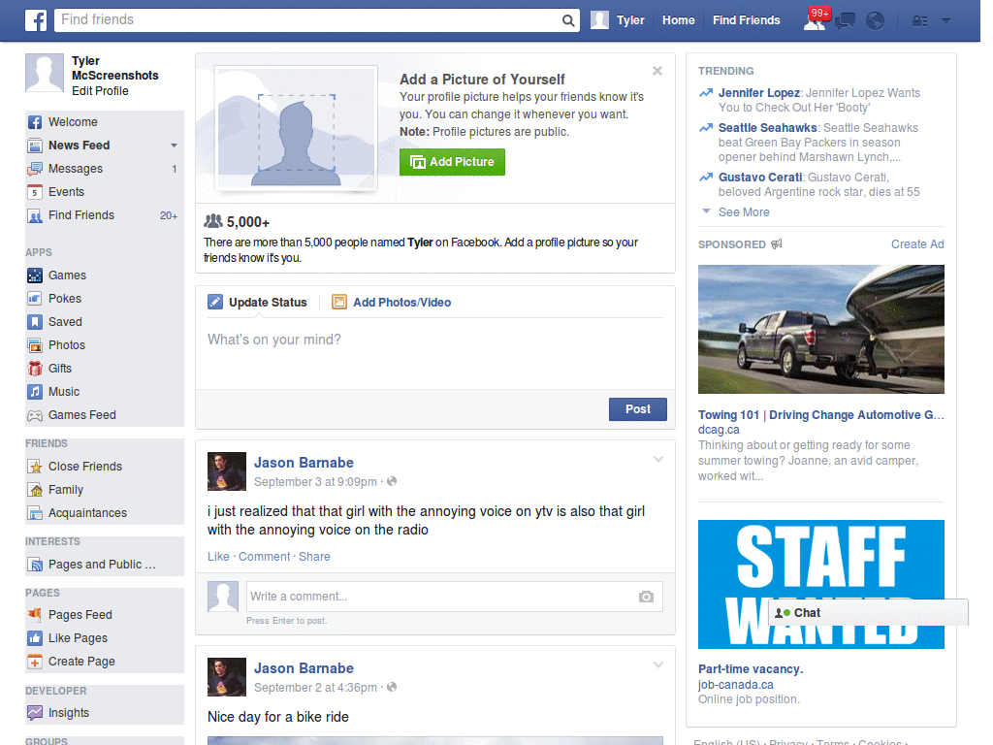Open Jennifer Lopez trending topic

(x=758, y=93)
